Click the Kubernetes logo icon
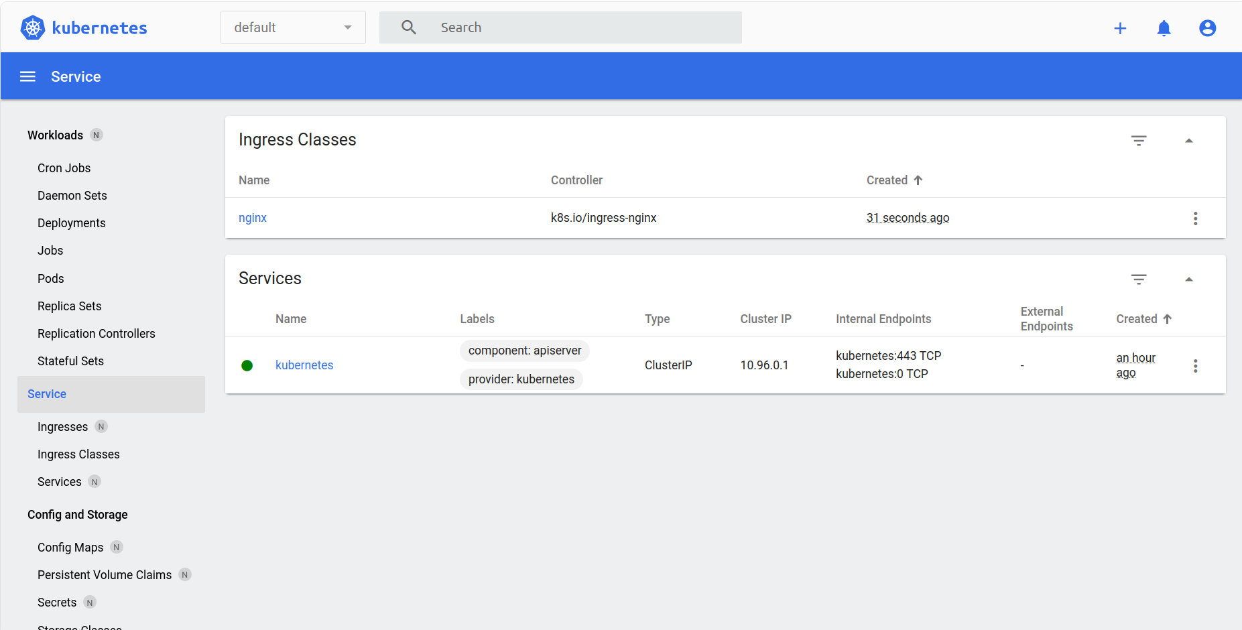The height and width of the screenshot is (630, 1242). pos(33,27)
